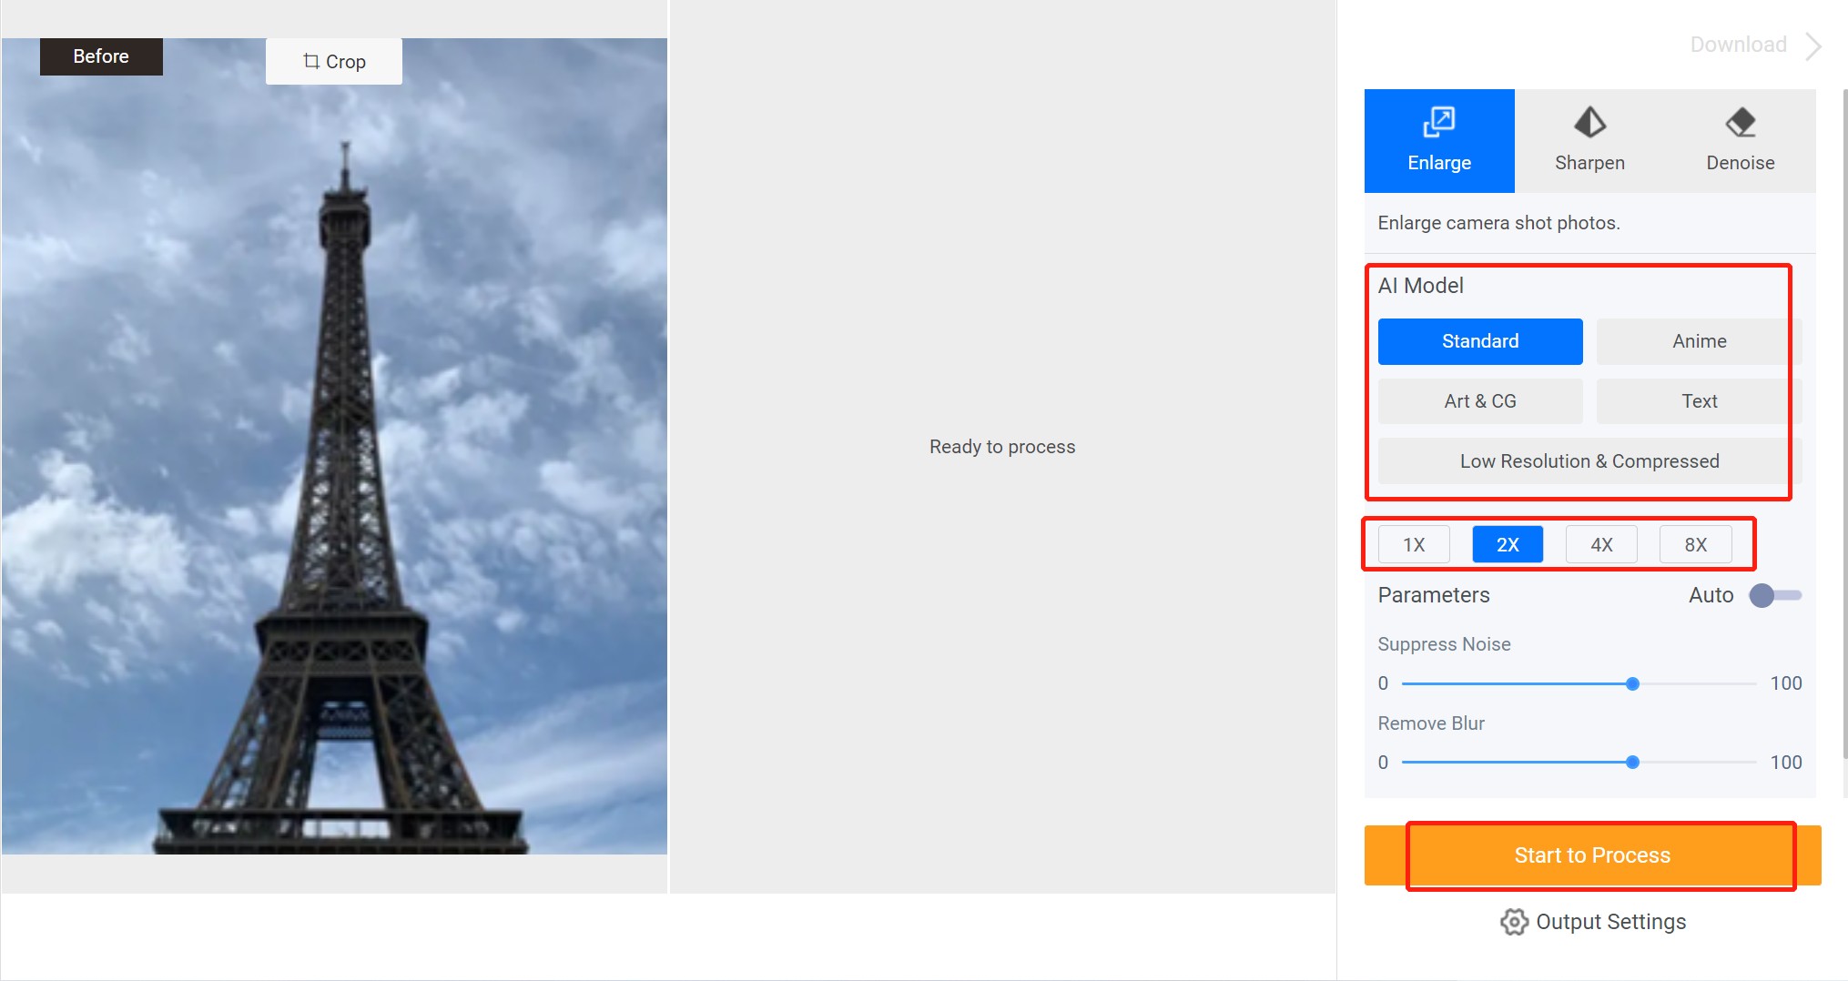Click the crop icon in Crop button
Screen dimensions: 1848x981
click(x=311, y=61)
